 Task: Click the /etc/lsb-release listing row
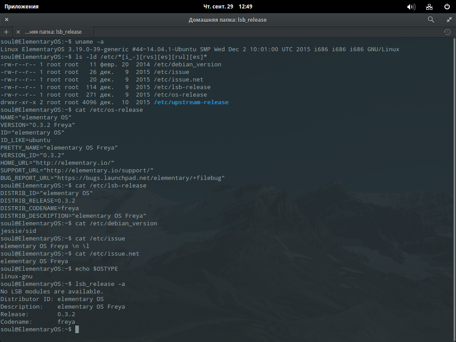106,87
